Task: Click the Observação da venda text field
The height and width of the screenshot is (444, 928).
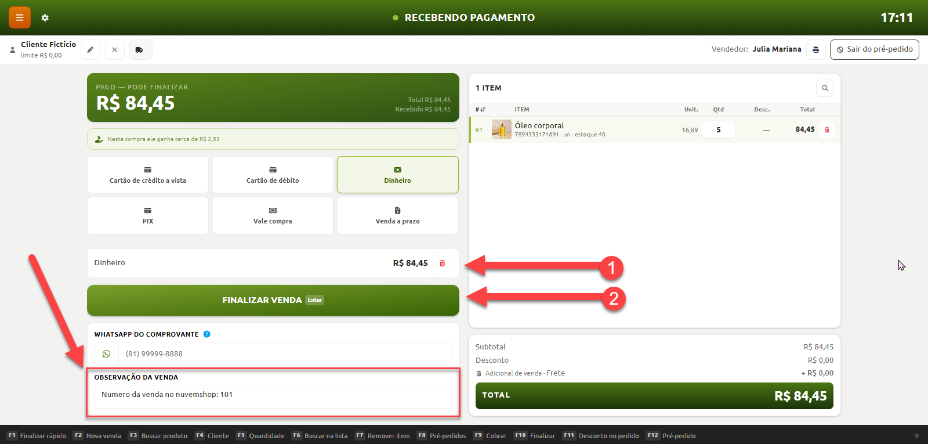Action: click(273, 397)
